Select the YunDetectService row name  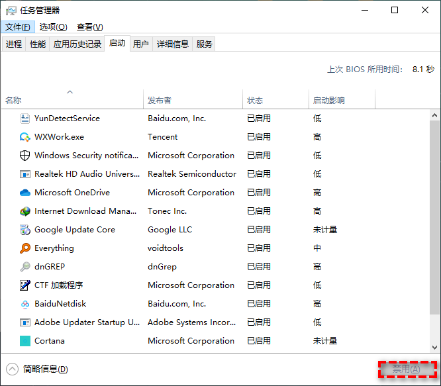point(67,119)
